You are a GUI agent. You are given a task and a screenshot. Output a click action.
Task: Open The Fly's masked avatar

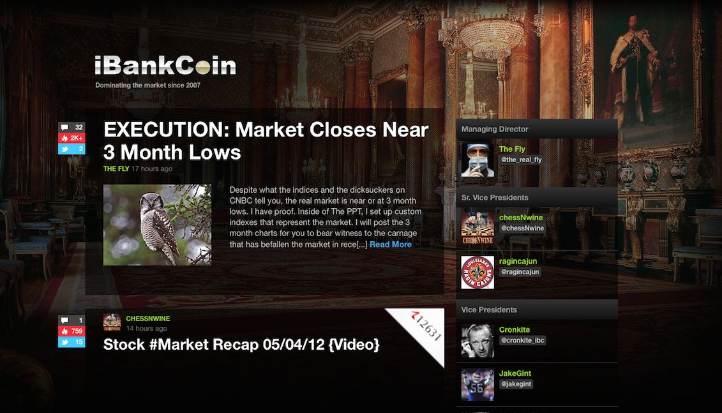478,160
